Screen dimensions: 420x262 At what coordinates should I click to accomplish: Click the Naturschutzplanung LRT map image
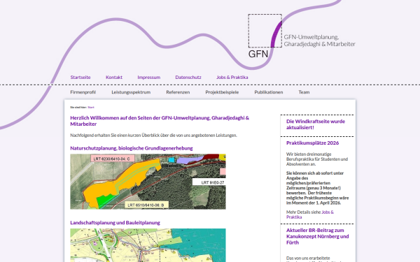coord(148,182)
